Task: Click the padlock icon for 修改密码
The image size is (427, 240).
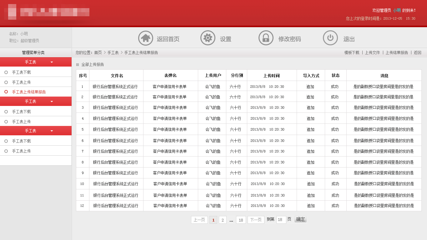Action: 266,38
